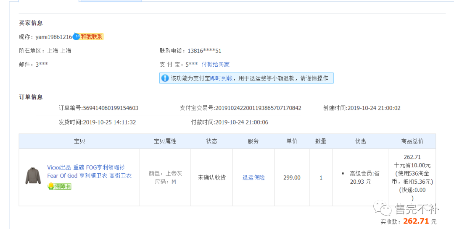Click the 订单信息 section heading
The height and width of the screenshot is (229, 454).
31,97
